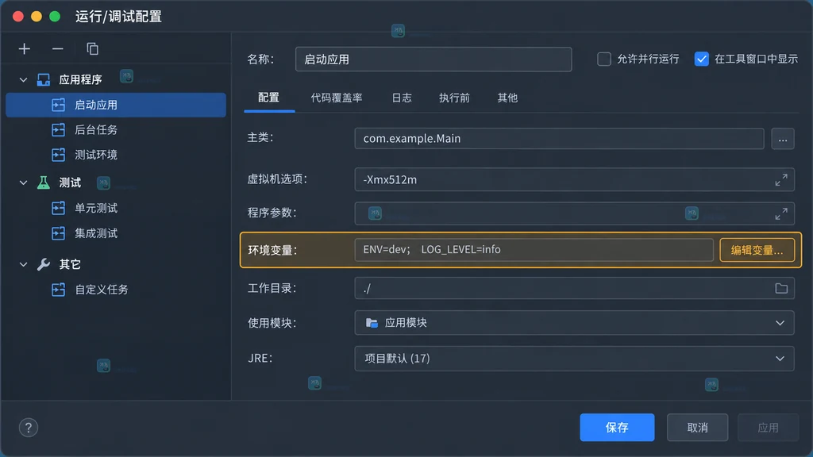The image size is (813, 457).
Task: Collapse the 应用程序 tree group
Action: [23, 80]
